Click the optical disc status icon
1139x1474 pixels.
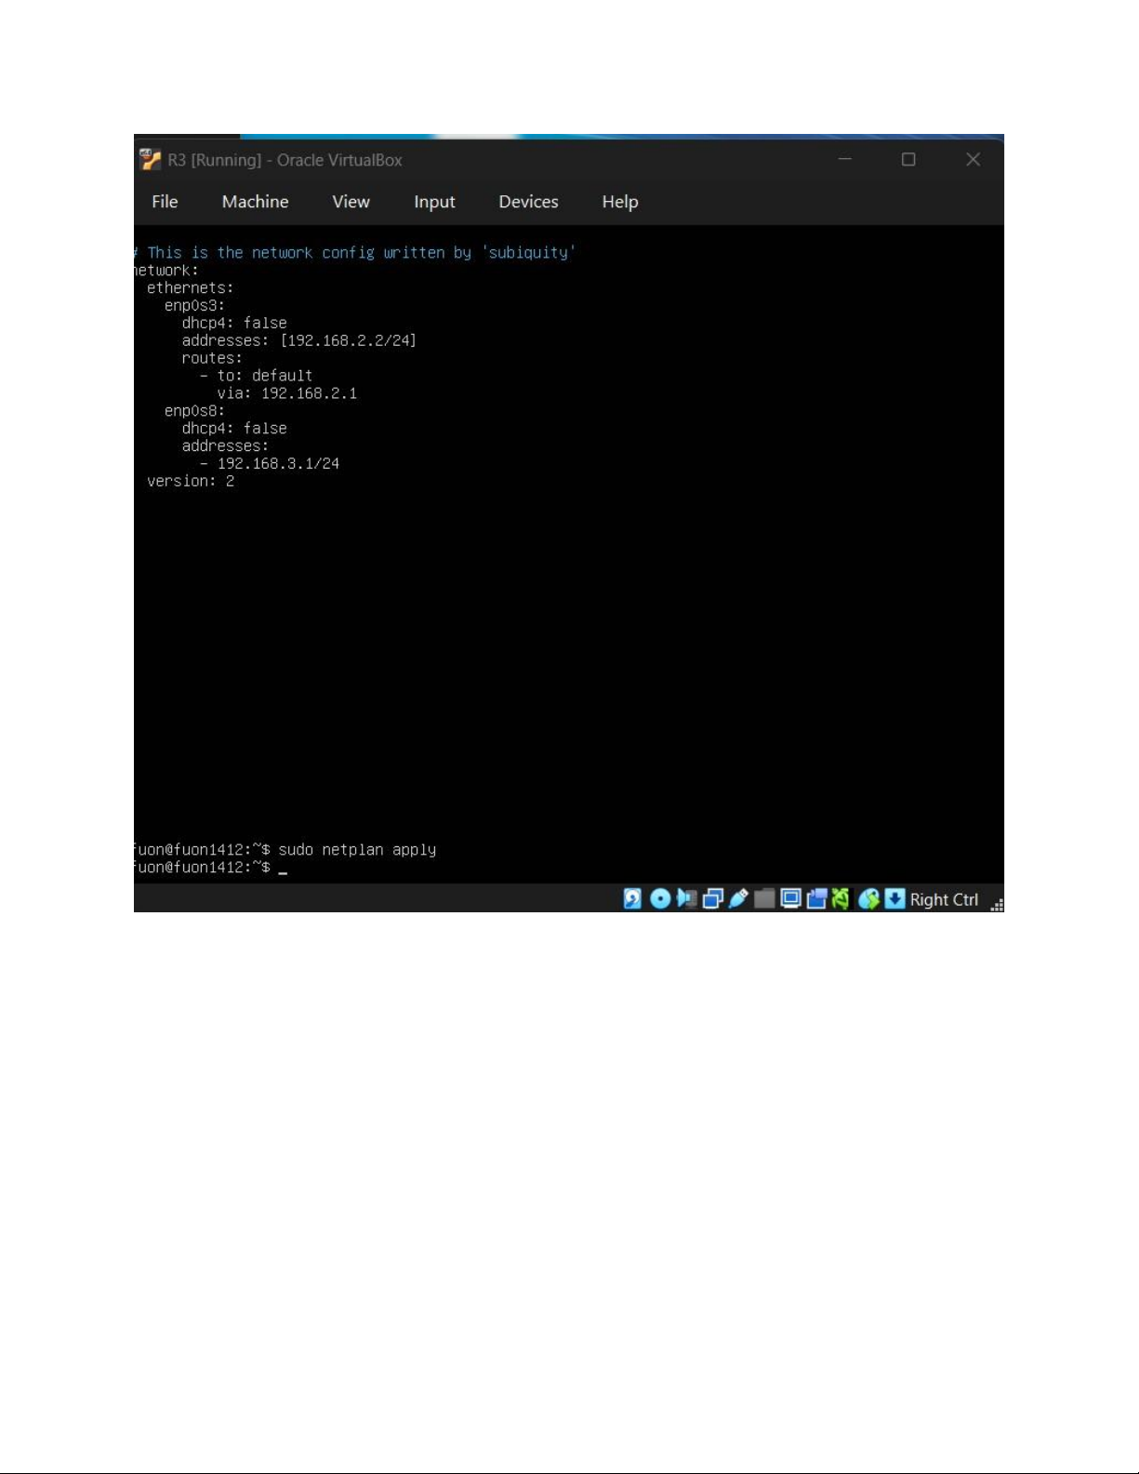click(659, 898)
